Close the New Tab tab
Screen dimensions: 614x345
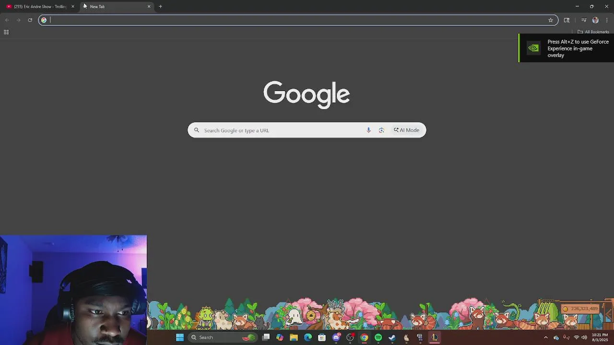[x=149, y=7]
